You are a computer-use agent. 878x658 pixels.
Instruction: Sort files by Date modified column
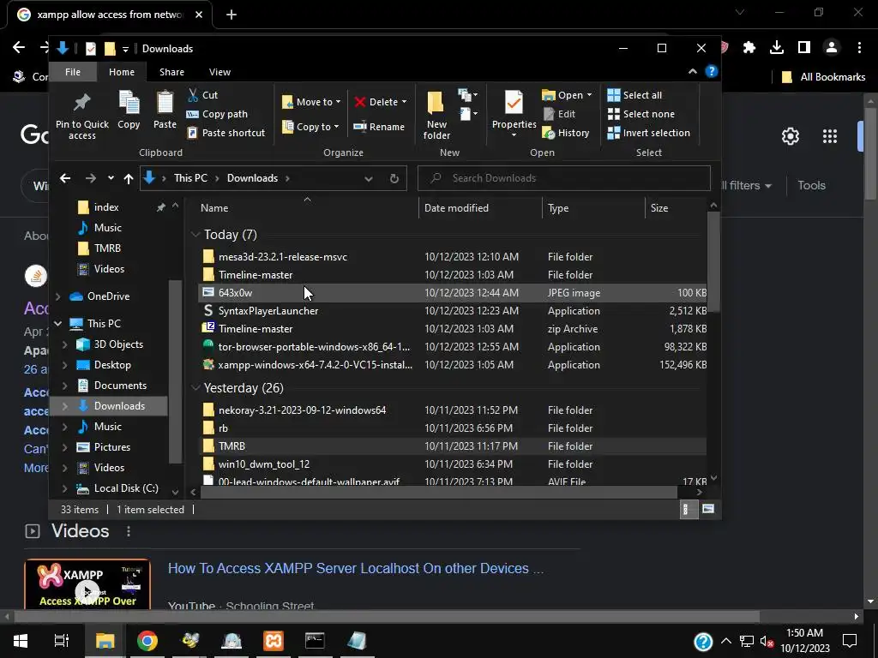(480, 208)
